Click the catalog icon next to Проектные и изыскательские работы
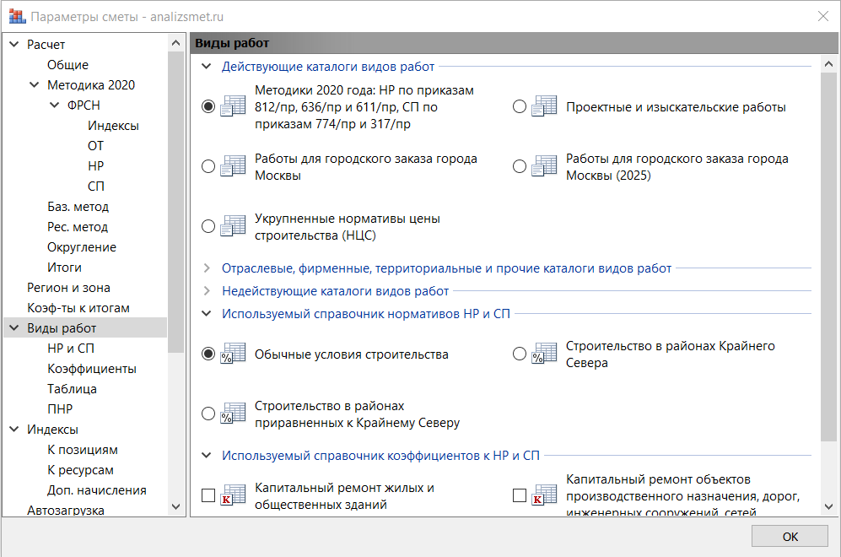The width and height of the screenshot is (841, 557). 544,106
